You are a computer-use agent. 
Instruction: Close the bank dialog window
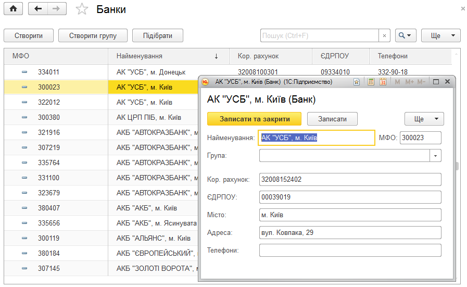click(447, 82)
